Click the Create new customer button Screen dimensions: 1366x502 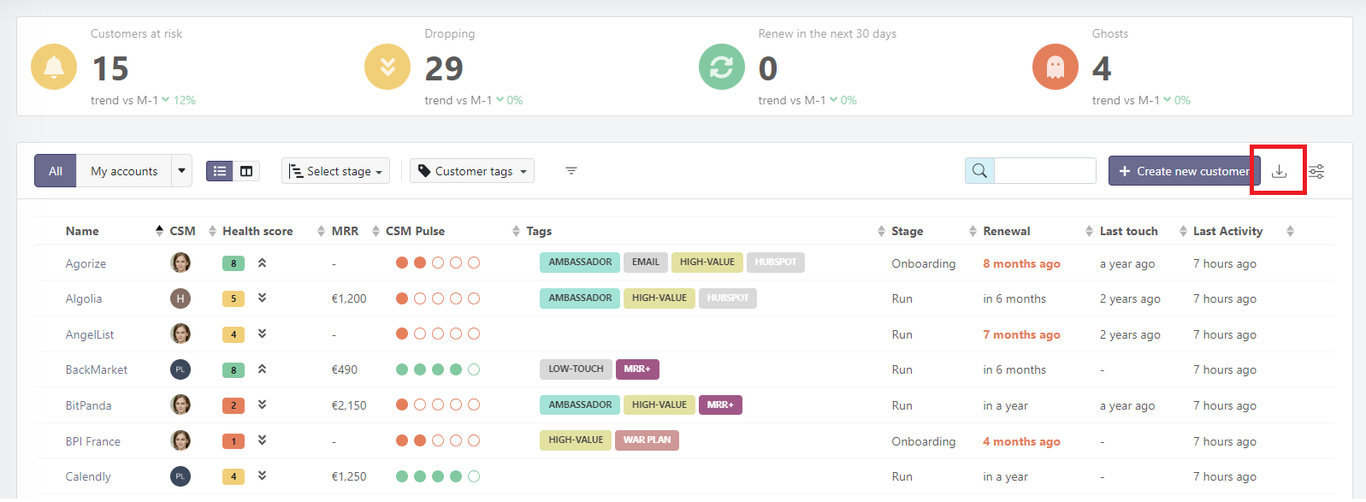click(x=1184, y=171)
